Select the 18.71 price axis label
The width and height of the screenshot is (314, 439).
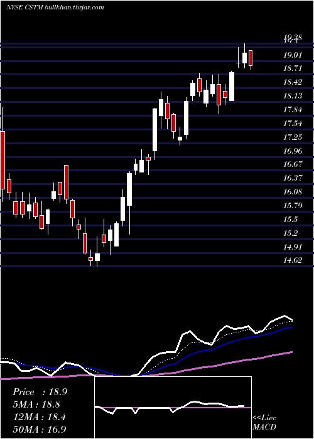(x=293, y=68)
